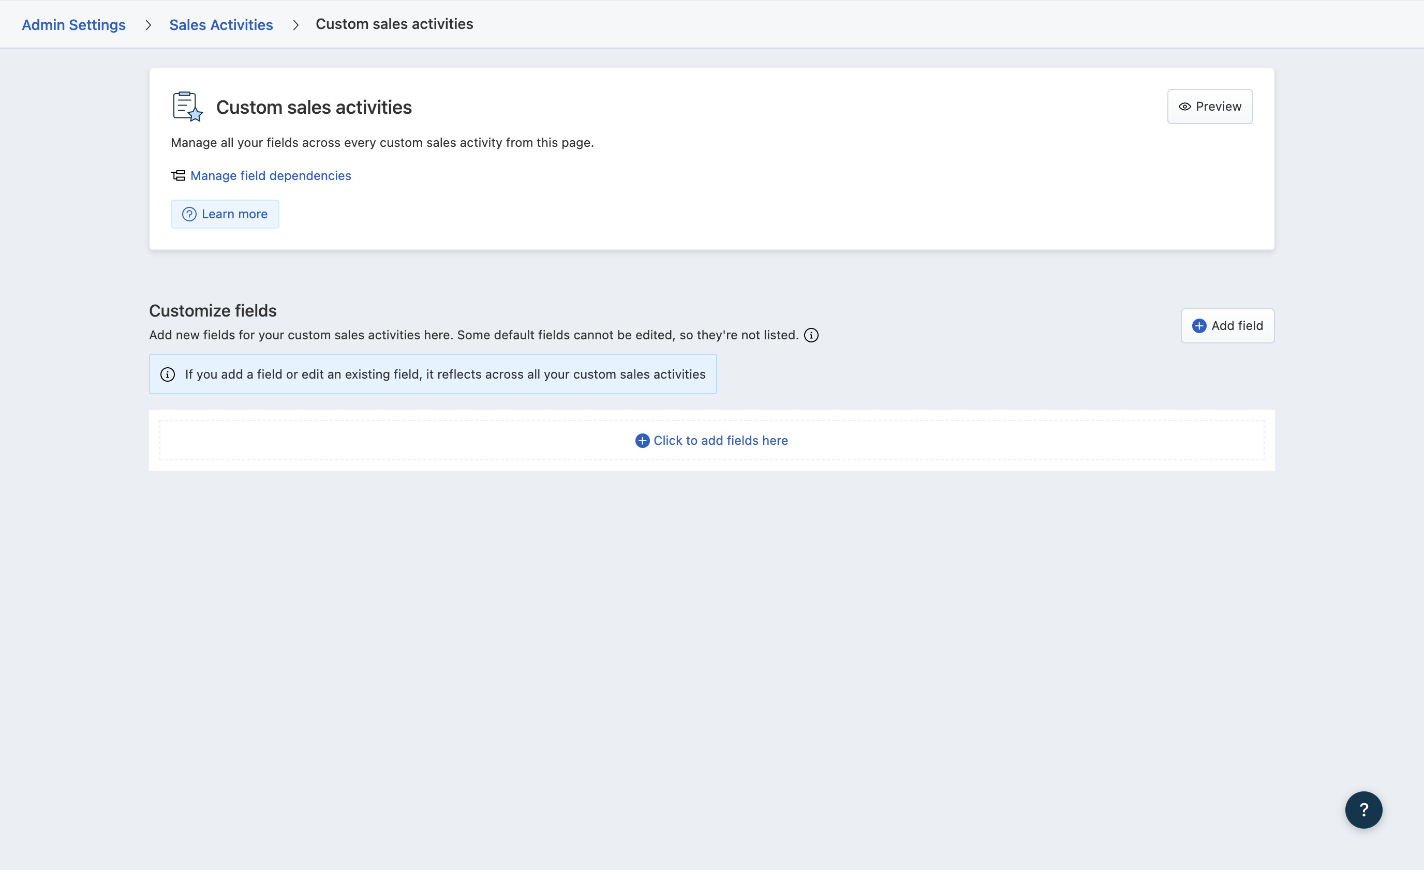Open the floating help question mark button
The width and height of the screenshot is (1424, 870).
point(1363,810)
